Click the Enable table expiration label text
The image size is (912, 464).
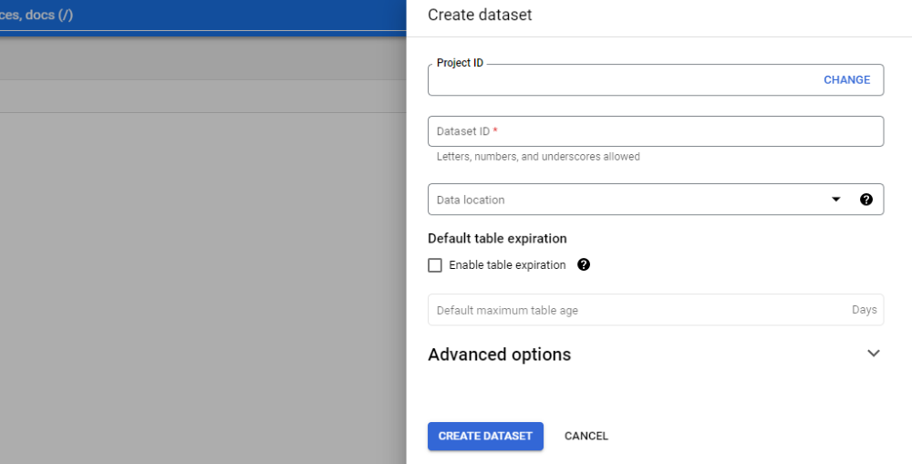pyautogui.click(x=507, y=265)
